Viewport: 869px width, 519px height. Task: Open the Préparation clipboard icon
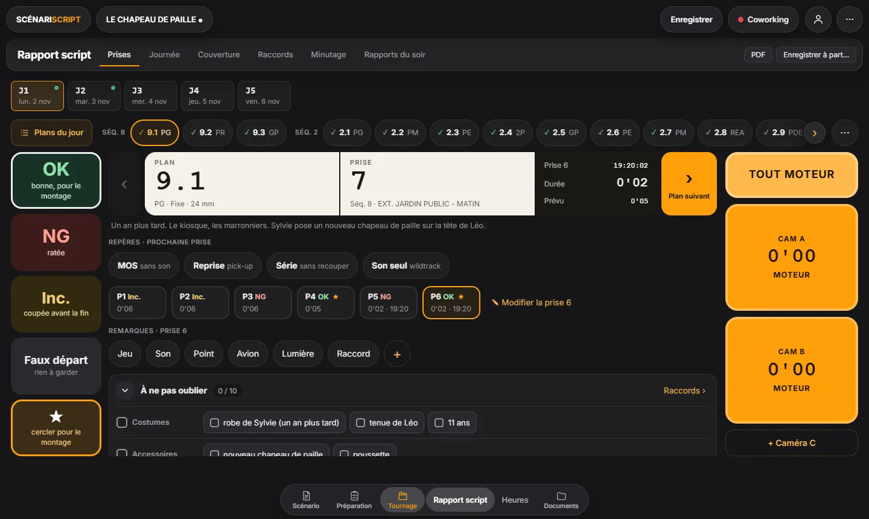pos(354,495)
